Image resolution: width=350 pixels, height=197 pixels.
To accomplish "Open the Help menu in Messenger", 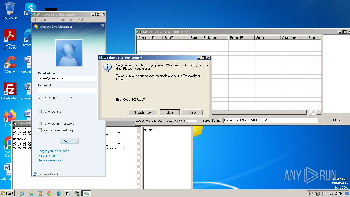I will [81, 20].
